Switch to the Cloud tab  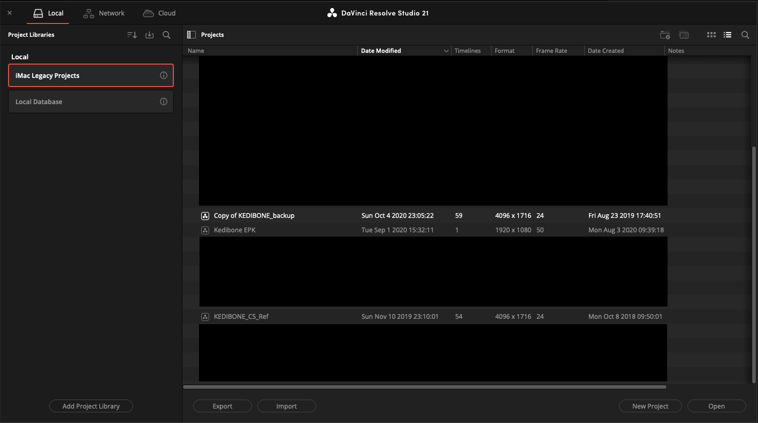pos(159,13)
